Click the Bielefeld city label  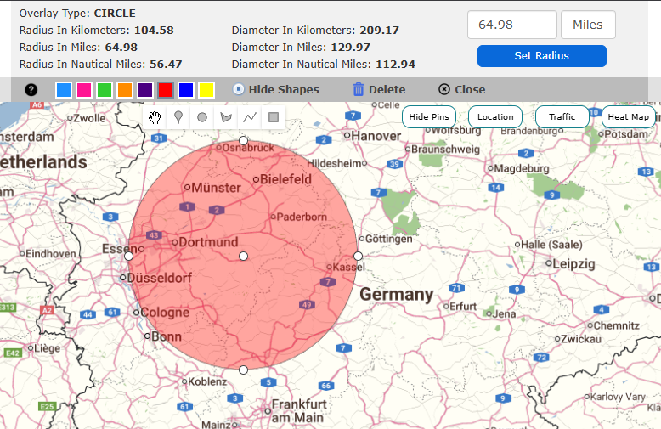click(x=285, y=179)
